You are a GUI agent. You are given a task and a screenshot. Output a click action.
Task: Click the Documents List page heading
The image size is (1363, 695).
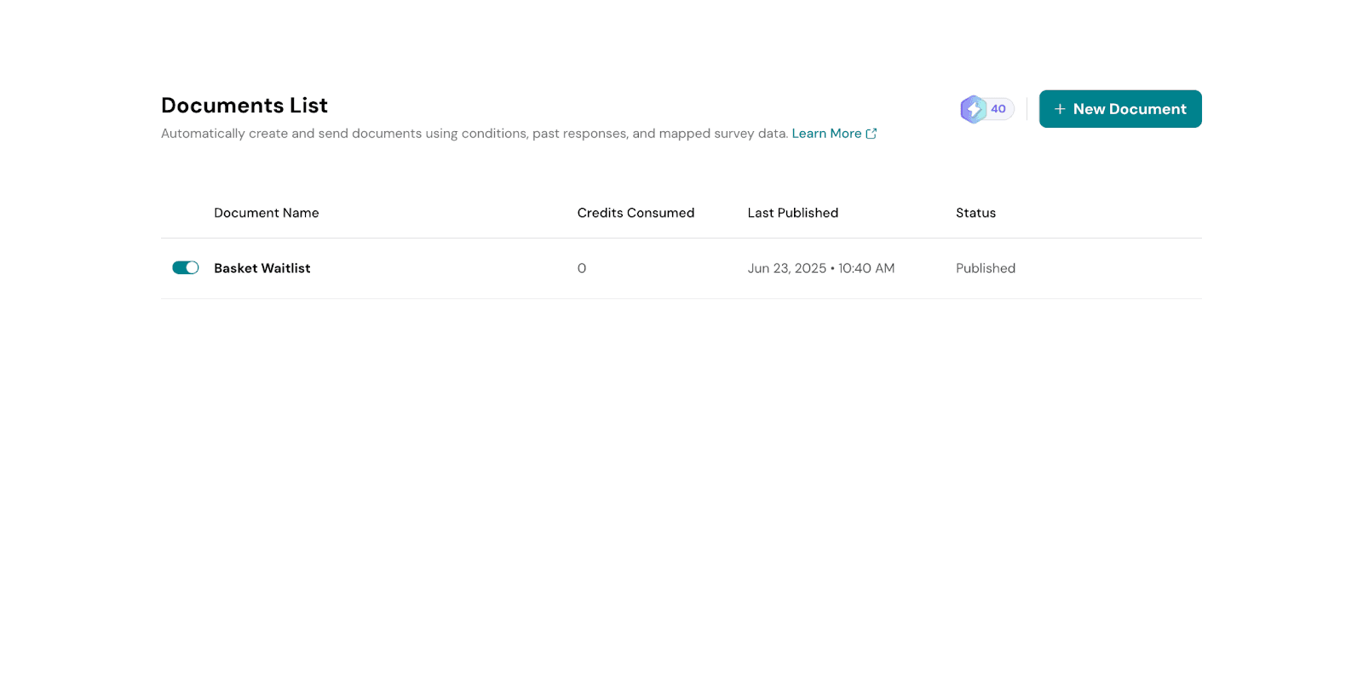coord(244,106)
